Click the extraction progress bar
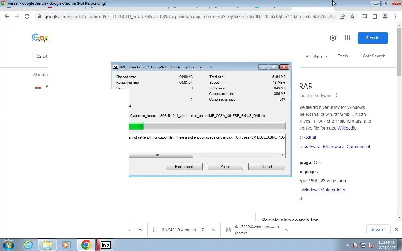This screenshot has height=251, width=402. pyautogui.click(x=207, y=126)
